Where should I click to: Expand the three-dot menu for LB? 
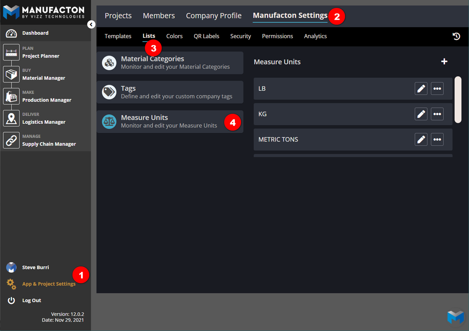point(437,89)
